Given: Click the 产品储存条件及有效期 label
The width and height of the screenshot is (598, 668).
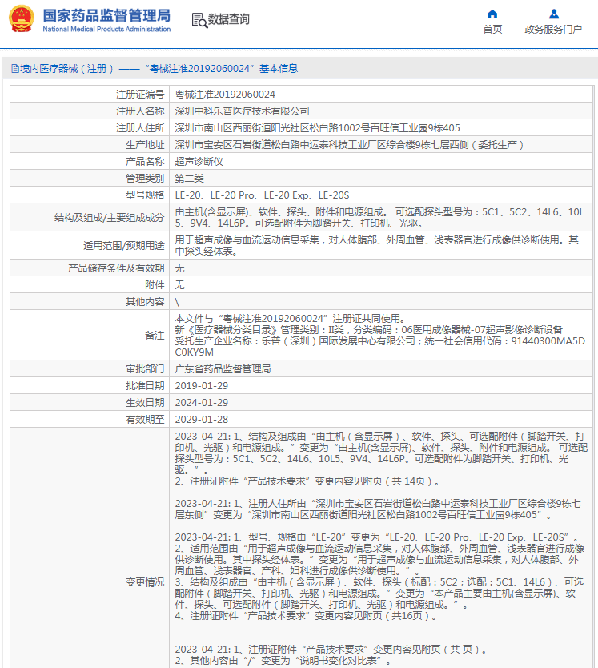Looking at the screenshot, I should point(116,268).
